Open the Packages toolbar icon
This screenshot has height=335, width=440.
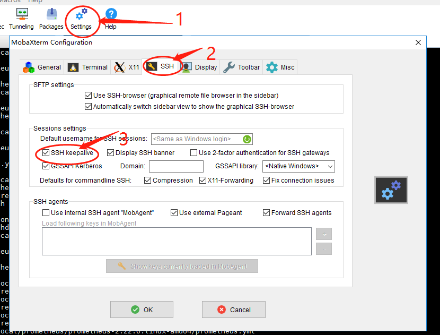point(51,19)
